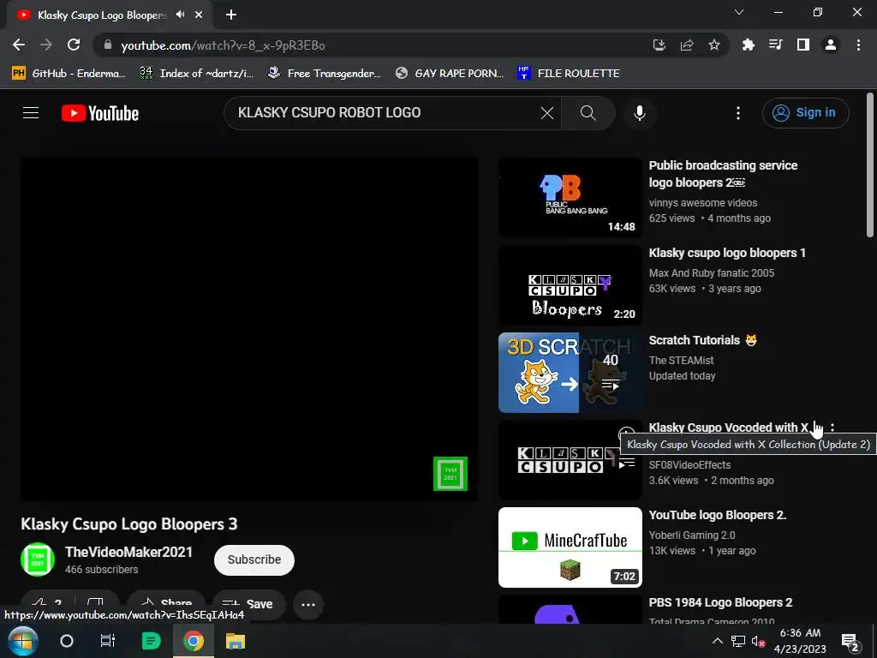The width and height of the screenshot is (877, 658).
Task: Go back to the previous page
Action: click(x=19, y=45)
